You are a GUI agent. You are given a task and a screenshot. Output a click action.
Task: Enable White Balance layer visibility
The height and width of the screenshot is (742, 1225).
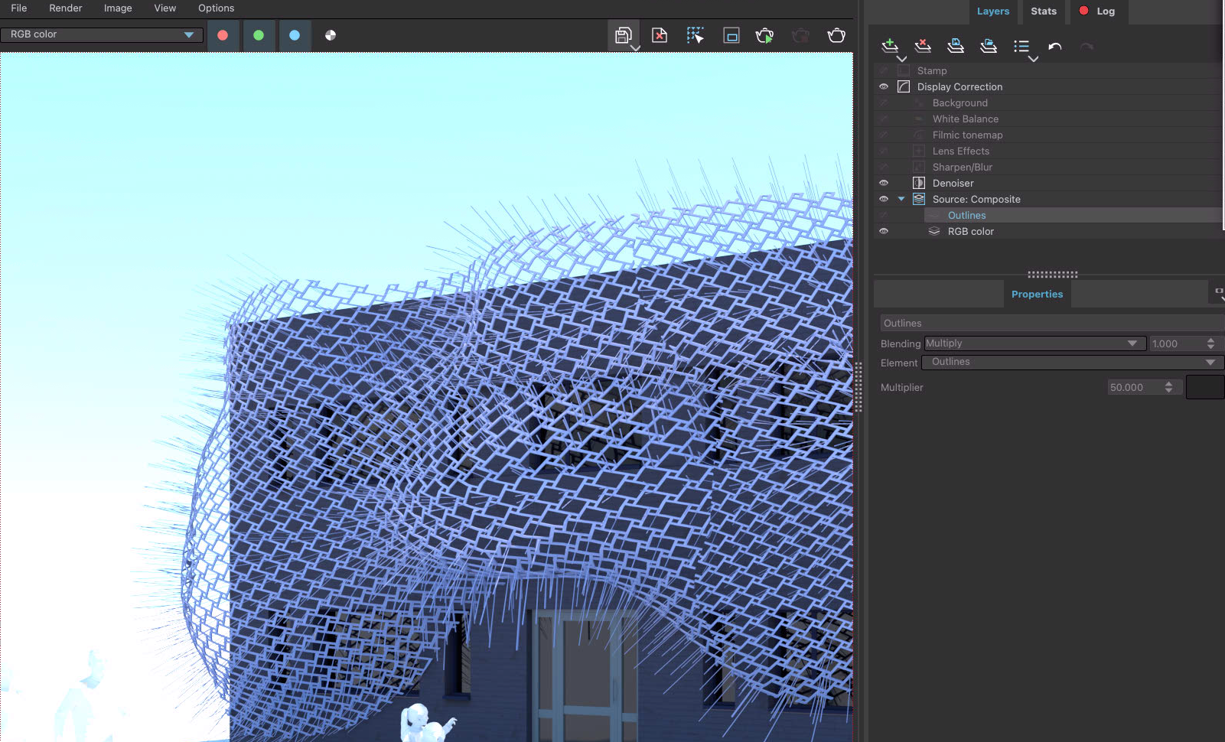click(884, 119)
